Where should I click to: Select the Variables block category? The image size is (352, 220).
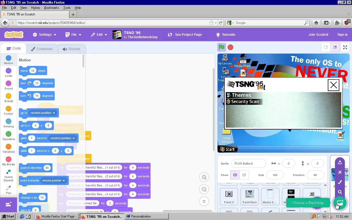tap(9, 148)
